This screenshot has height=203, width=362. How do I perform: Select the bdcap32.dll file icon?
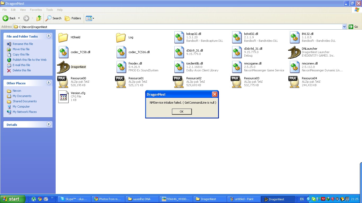click(179, 37)
